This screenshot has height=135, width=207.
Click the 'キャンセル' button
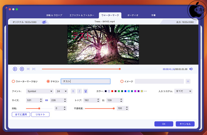pyautogui.click(x=185, y=124)
